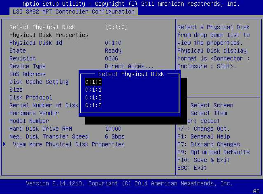Click the Select Physical Disk popup title

pyautogui.click(x=131, y=74)
